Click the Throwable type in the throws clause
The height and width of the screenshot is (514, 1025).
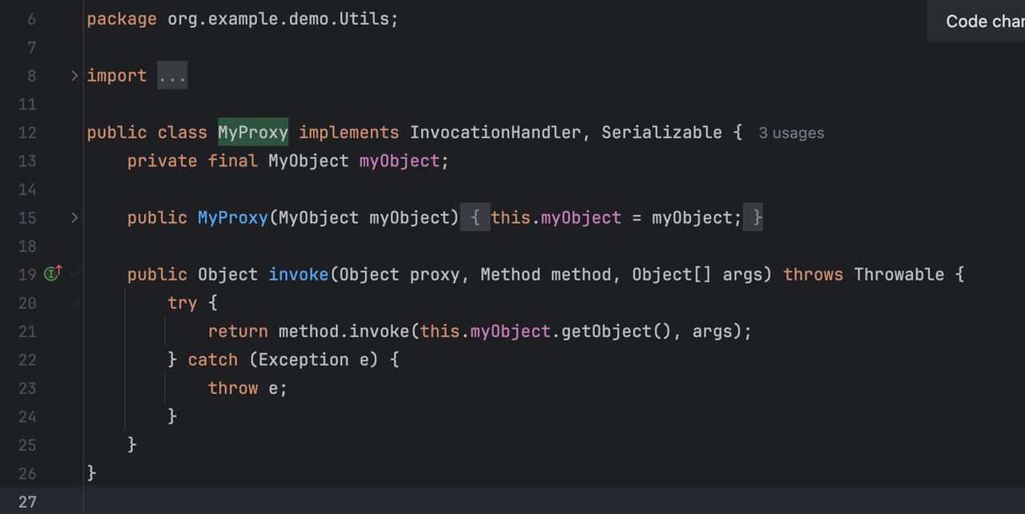(x=899, y=274)
